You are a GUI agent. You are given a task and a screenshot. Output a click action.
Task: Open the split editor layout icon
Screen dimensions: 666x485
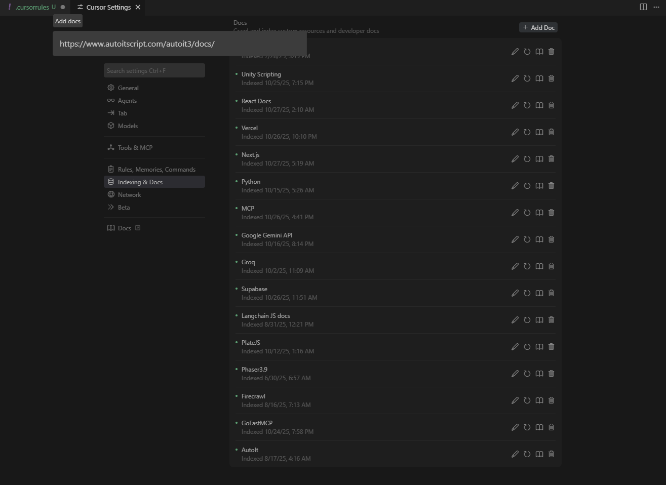(643, 7)
